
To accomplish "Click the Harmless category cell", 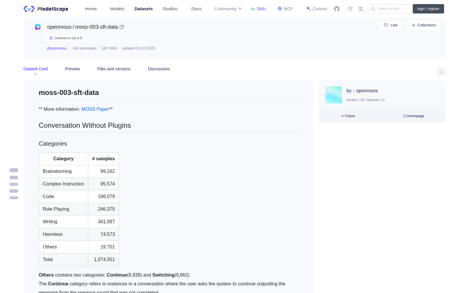I will tap(63, 234).
